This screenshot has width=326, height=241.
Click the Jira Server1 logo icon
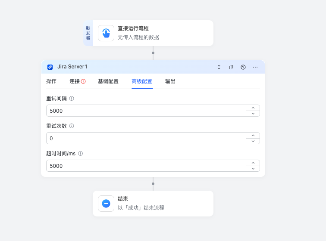(50, 67)
